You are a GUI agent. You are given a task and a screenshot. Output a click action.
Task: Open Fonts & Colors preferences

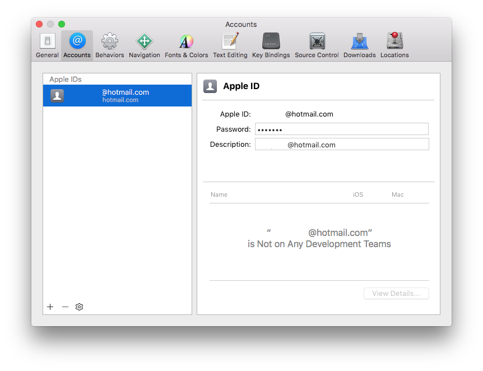186,45
